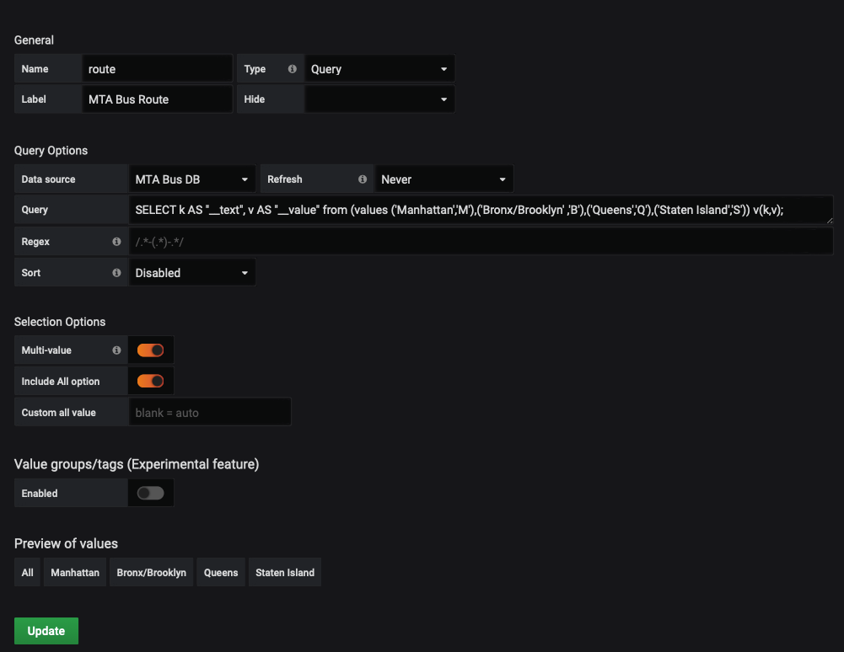Open the Sort dropdown set to Disabled
844x652 pixels.
pos(191,273)
